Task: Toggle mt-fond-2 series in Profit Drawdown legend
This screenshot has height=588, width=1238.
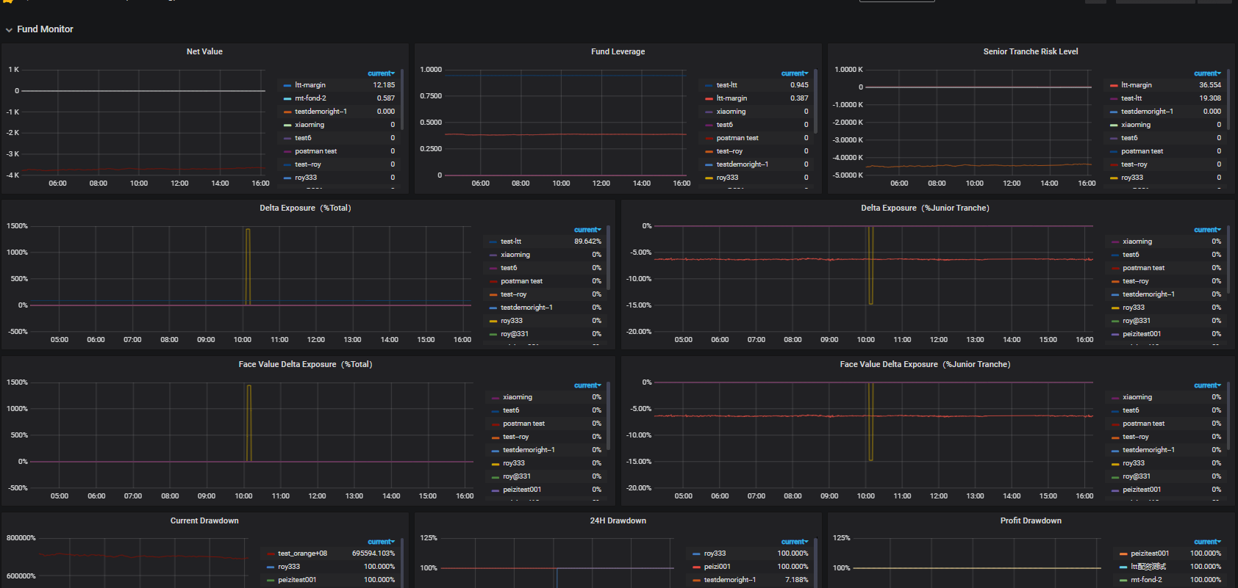Action: tap(1146, 580)
